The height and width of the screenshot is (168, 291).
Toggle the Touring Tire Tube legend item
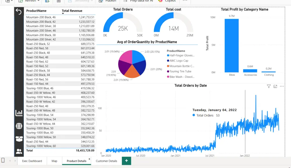[x=179, y=71]
